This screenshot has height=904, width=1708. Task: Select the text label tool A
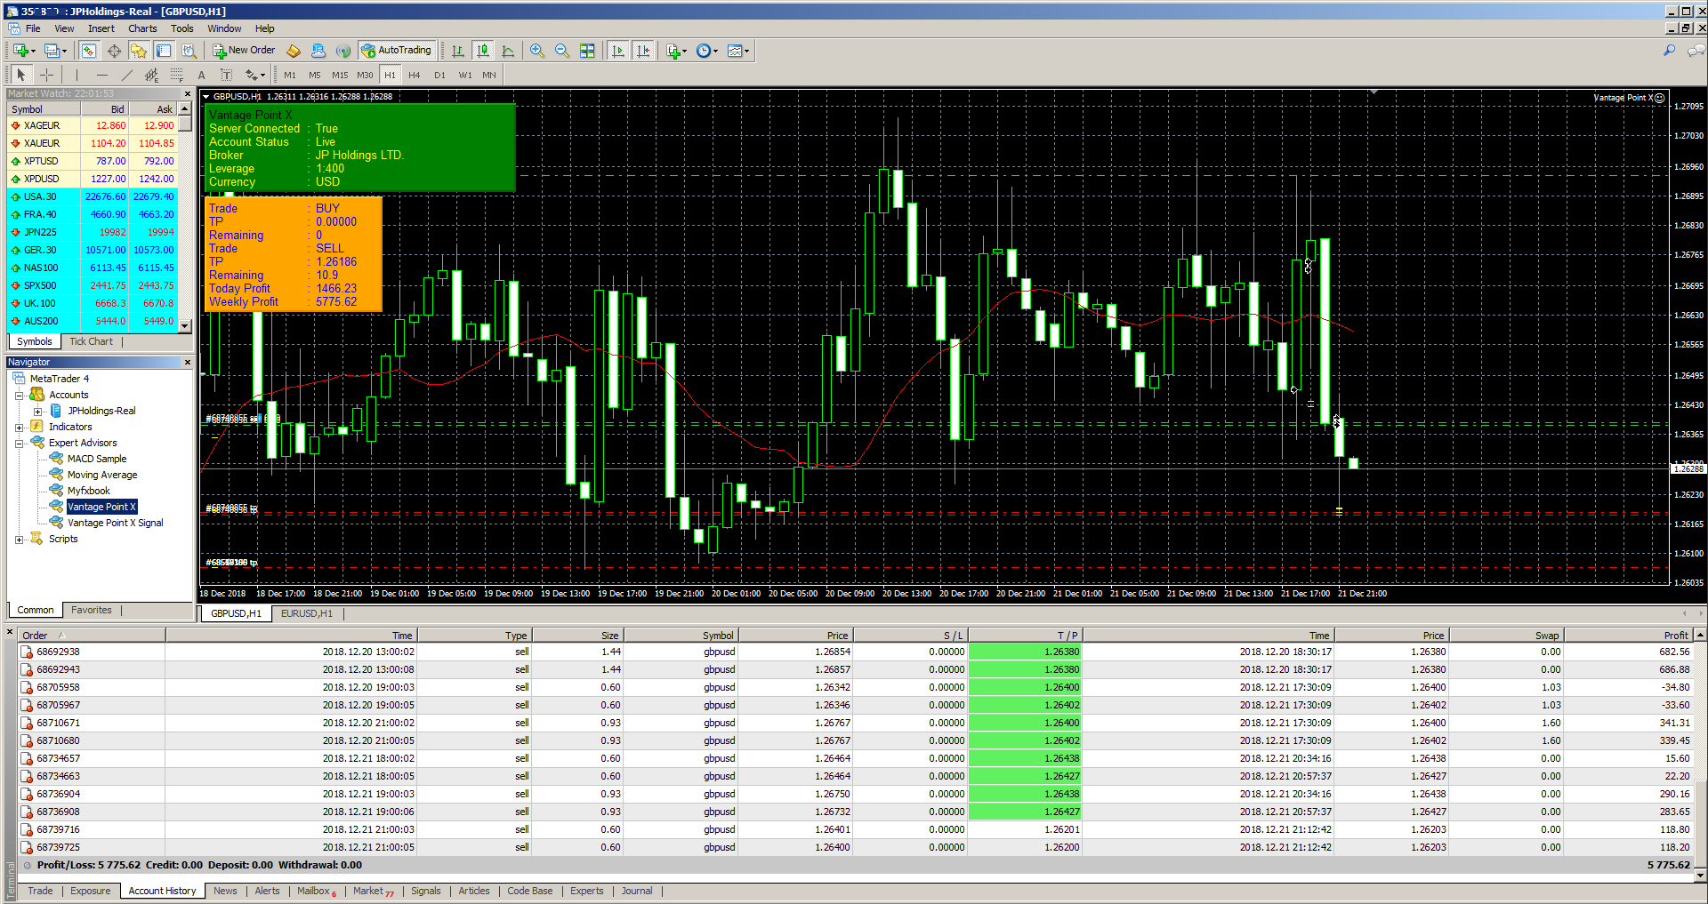[201, 76]
